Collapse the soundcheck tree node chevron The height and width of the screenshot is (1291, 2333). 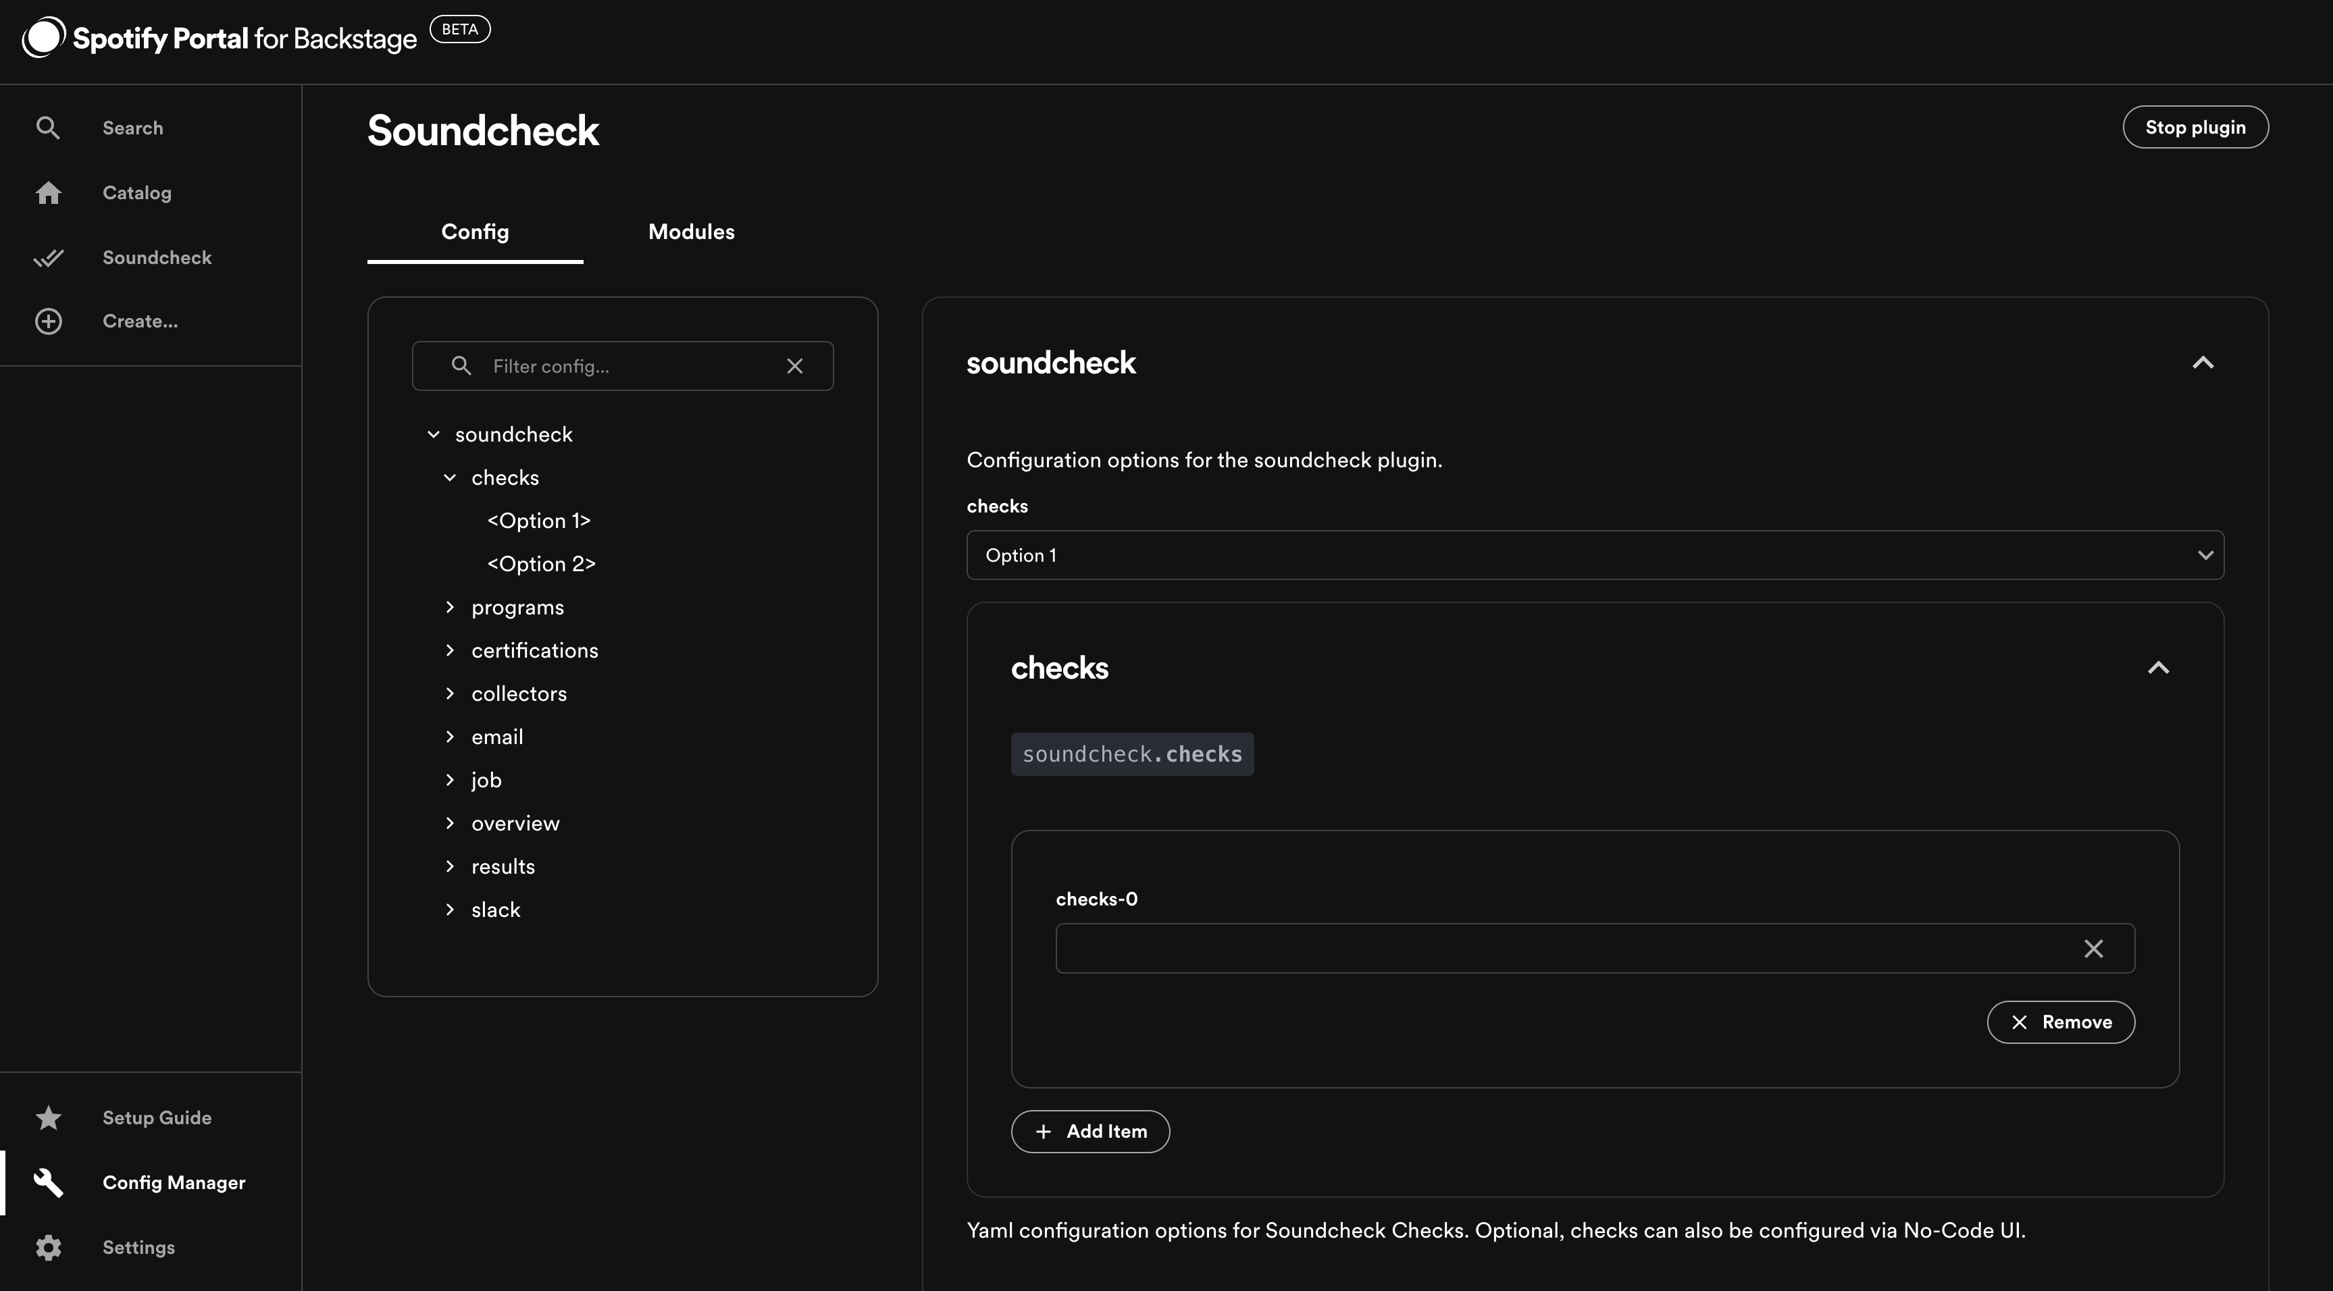434,435
